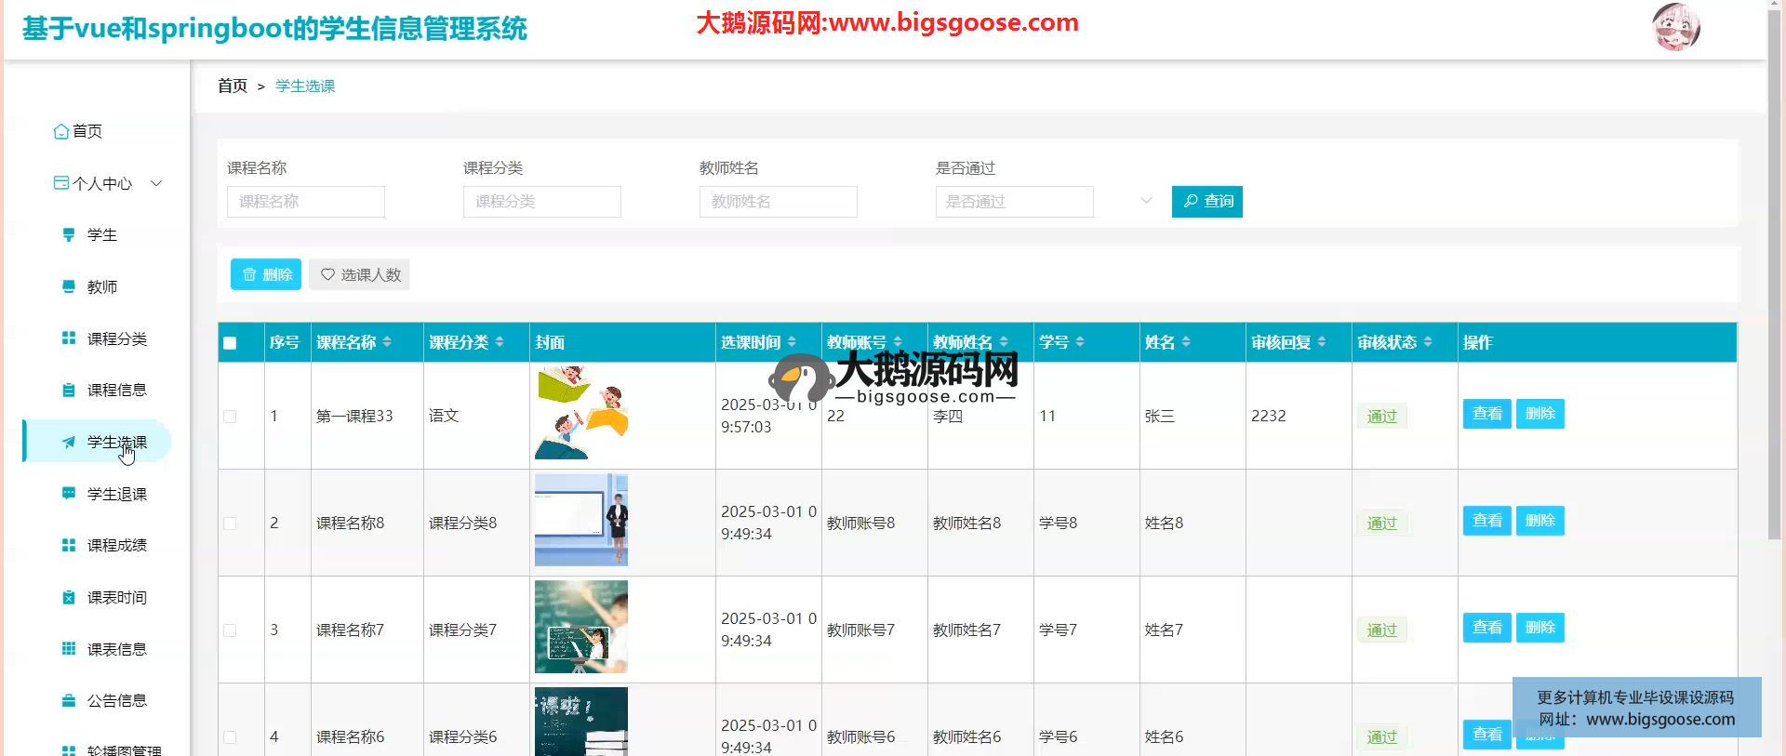The image size is (1786, 756).
Task: Click the 课程名称 search input field
Action: click(306, 202)
